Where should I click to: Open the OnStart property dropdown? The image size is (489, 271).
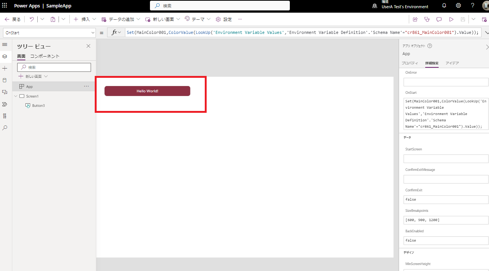click(x=50, y=33)
